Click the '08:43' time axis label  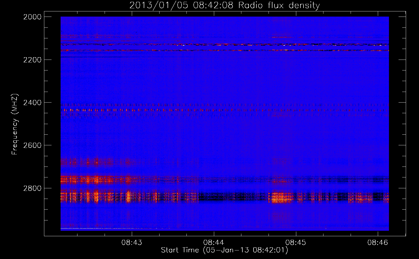[x=132, y=242]
